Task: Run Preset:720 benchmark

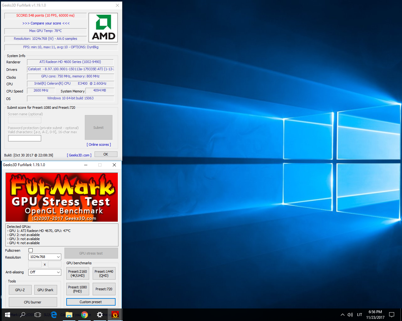Action: click(x=104, y=289)
